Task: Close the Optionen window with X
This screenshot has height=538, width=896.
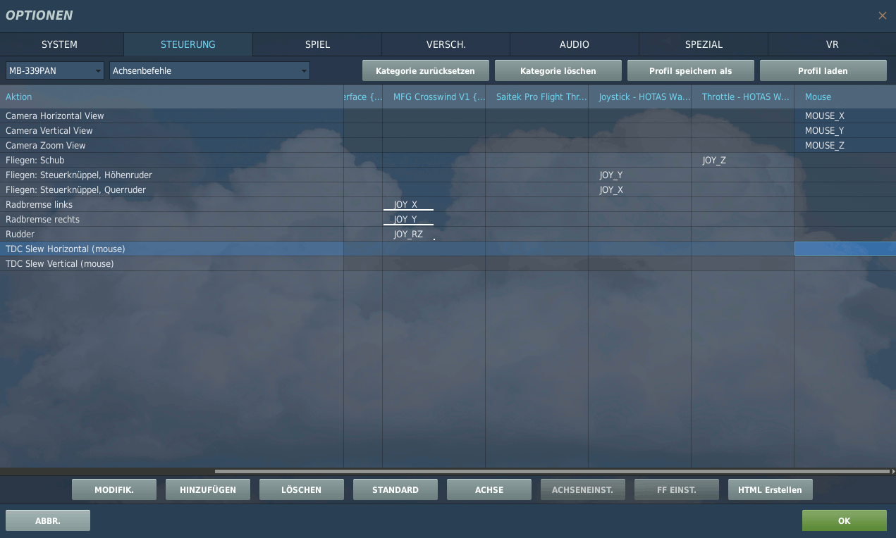Action: pyautogui.click(x=882, y=15)
